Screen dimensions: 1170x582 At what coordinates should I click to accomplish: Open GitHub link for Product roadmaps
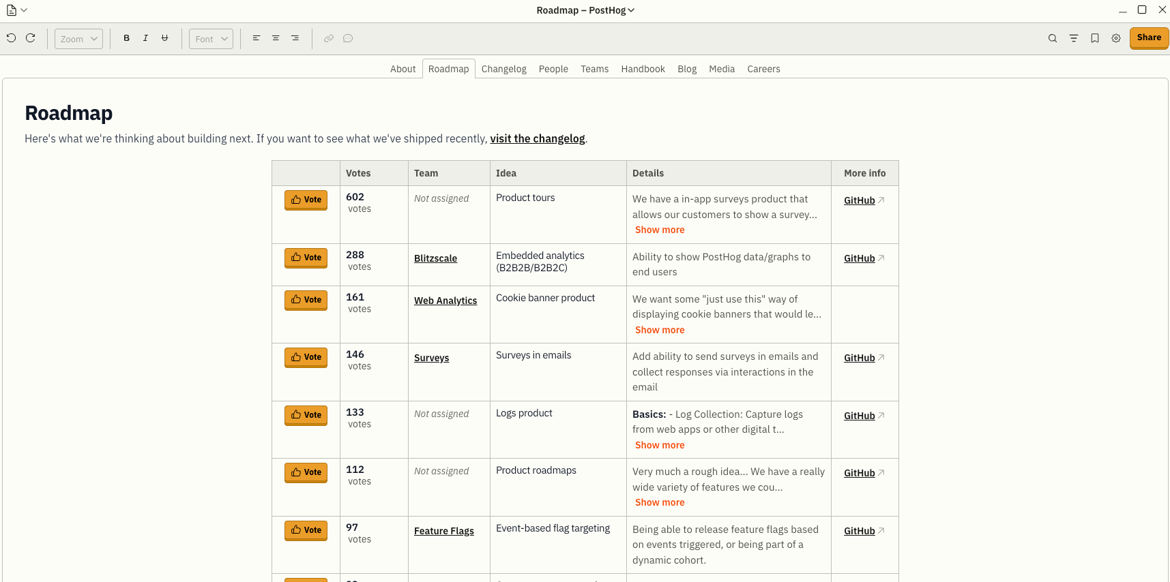[x=864, y=473]
